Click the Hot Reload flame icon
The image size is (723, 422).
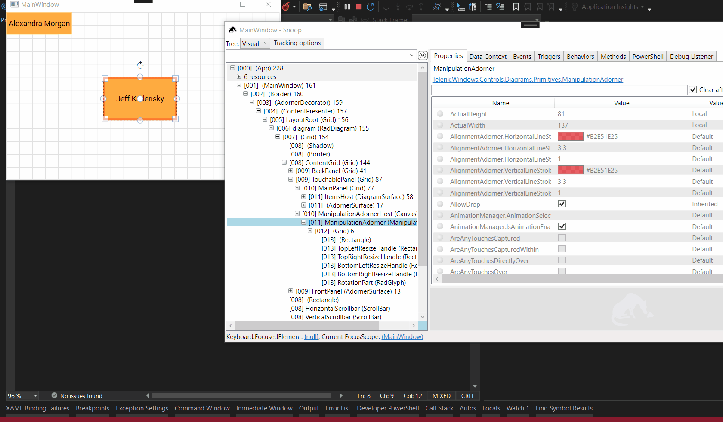[x=286, y=7]
